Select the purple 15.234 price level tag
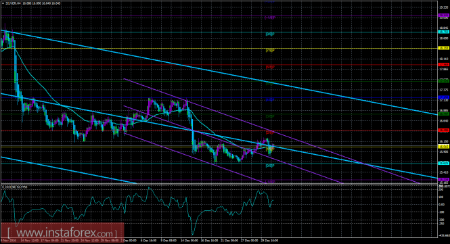The height and width of the screenshot is (244, 450). (x=444, y=180)
